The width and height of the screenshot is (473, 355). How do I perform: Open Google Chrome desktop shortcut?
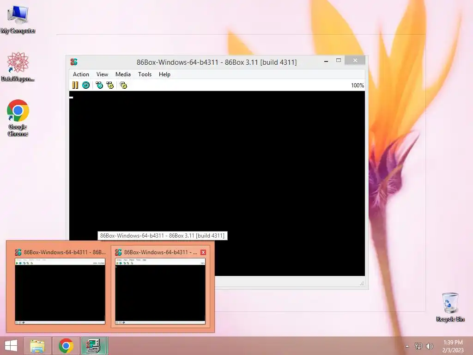18,118
